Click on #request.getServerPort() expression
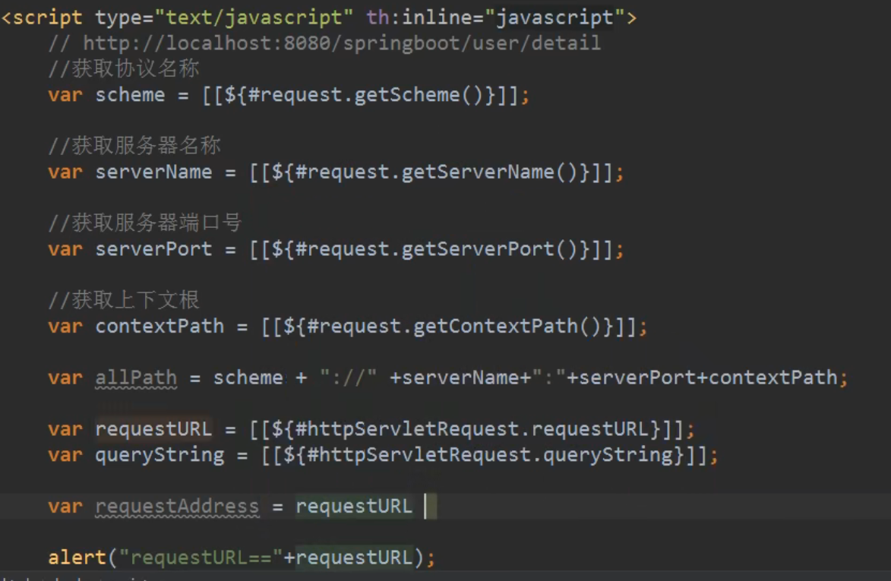This screenshot has width=891, height=581. 437,249
